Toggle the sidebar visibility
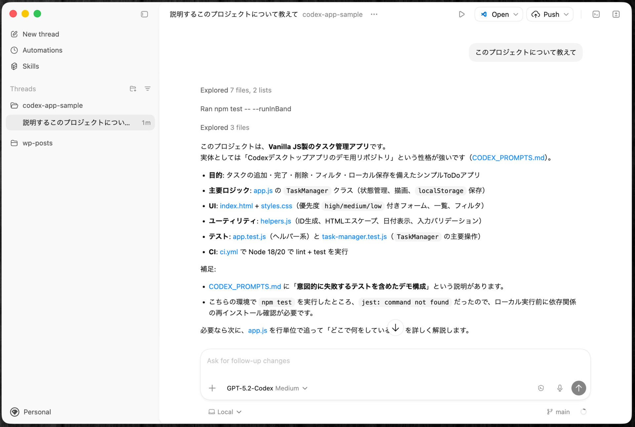Image resolution: width=635 pixels, height=427 pixels. pyautogui.click(x=144, y=14)
